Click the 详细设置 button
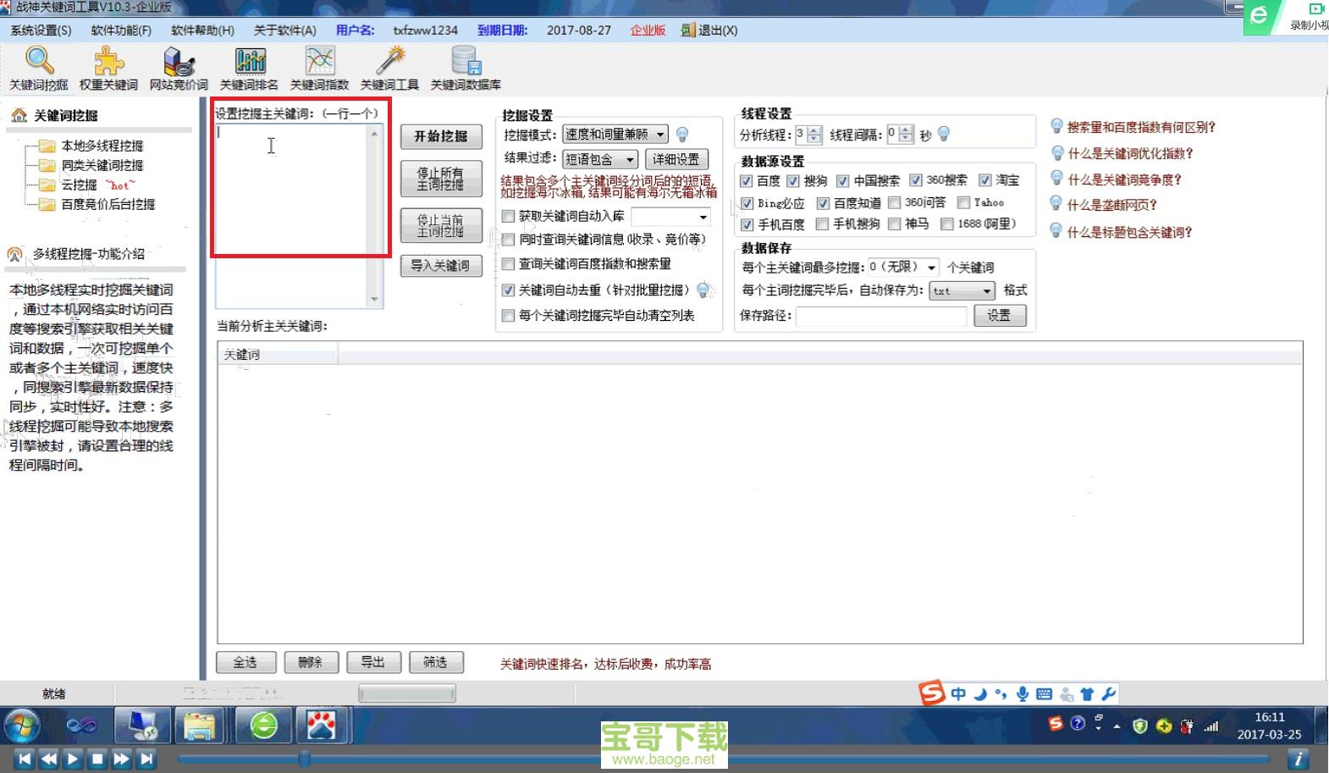1329x773 pixels. pyautogui.click(x=676, y=159)
